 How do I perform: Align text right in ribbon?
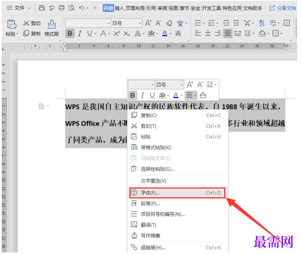pyautogui.click(x=218, y=34)
